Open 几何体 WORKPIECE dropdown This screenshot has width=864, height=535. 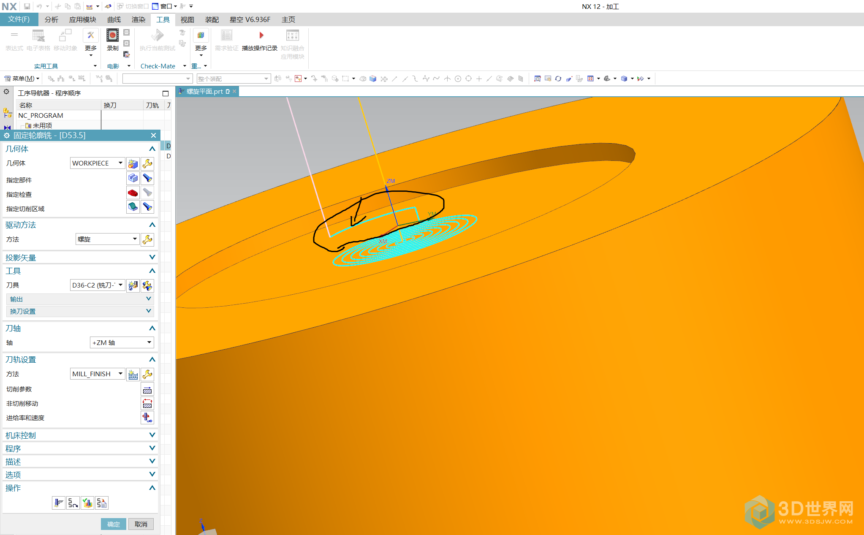(x=98, y=163)
